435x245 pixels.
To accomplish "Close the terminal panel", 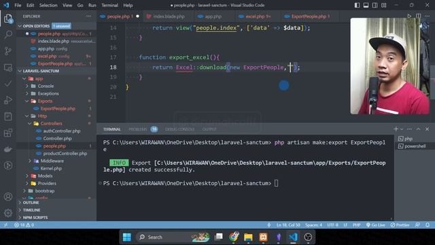I will (428, 129).
